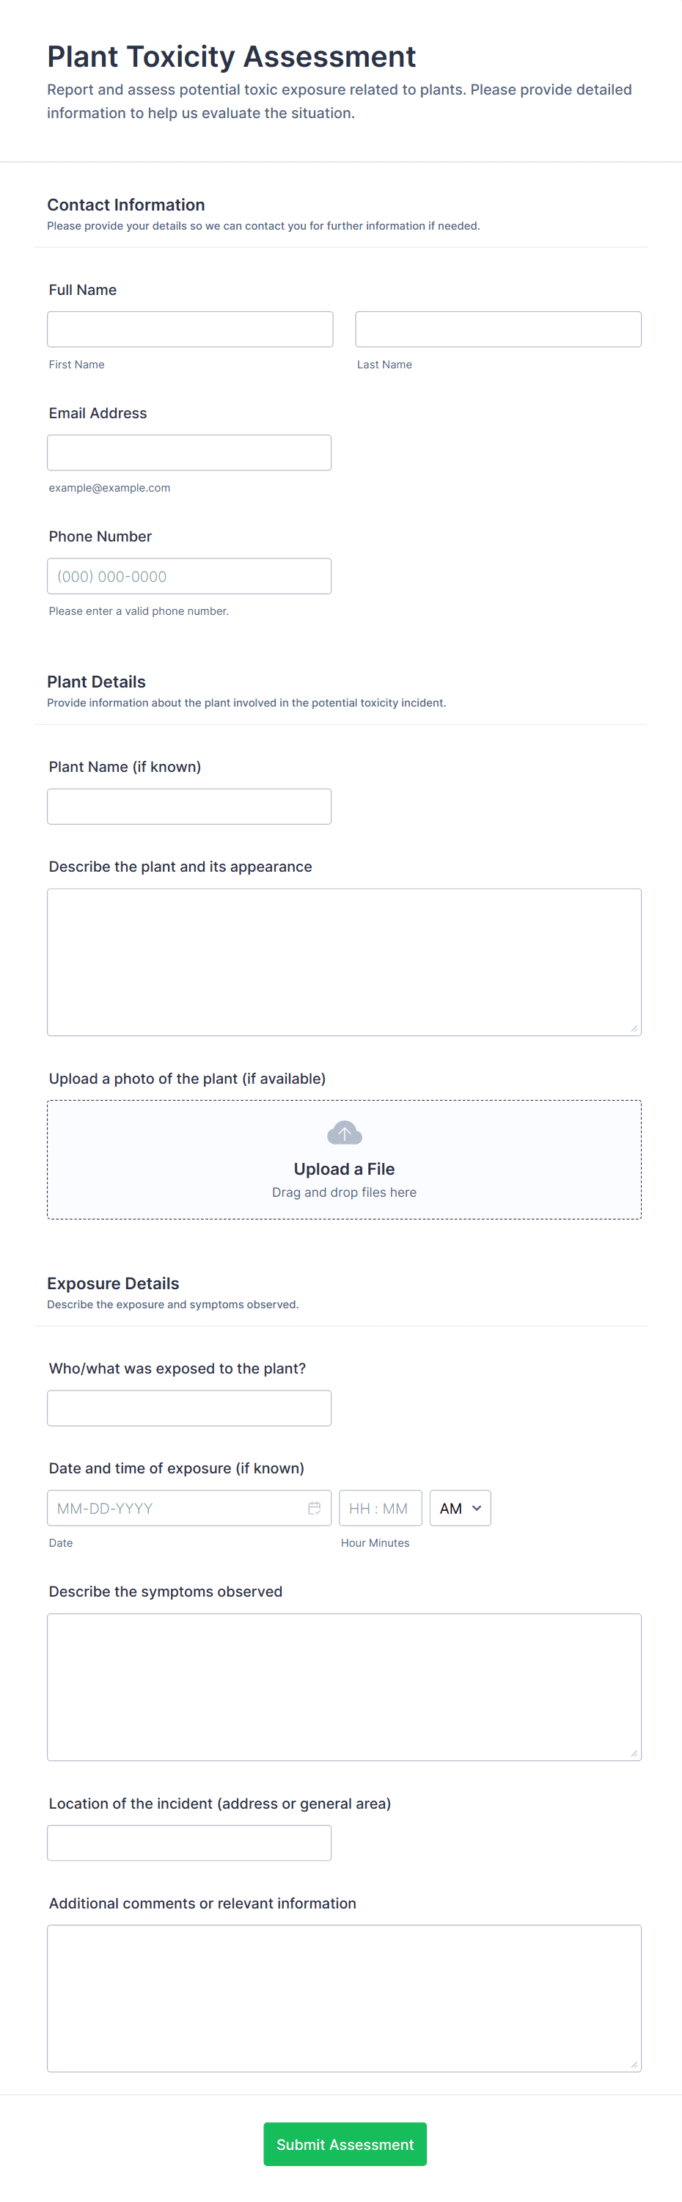Viewport: 682px width, 2202px height.
Task: Focus the incident location field
Action: (x=189, y=1842)
